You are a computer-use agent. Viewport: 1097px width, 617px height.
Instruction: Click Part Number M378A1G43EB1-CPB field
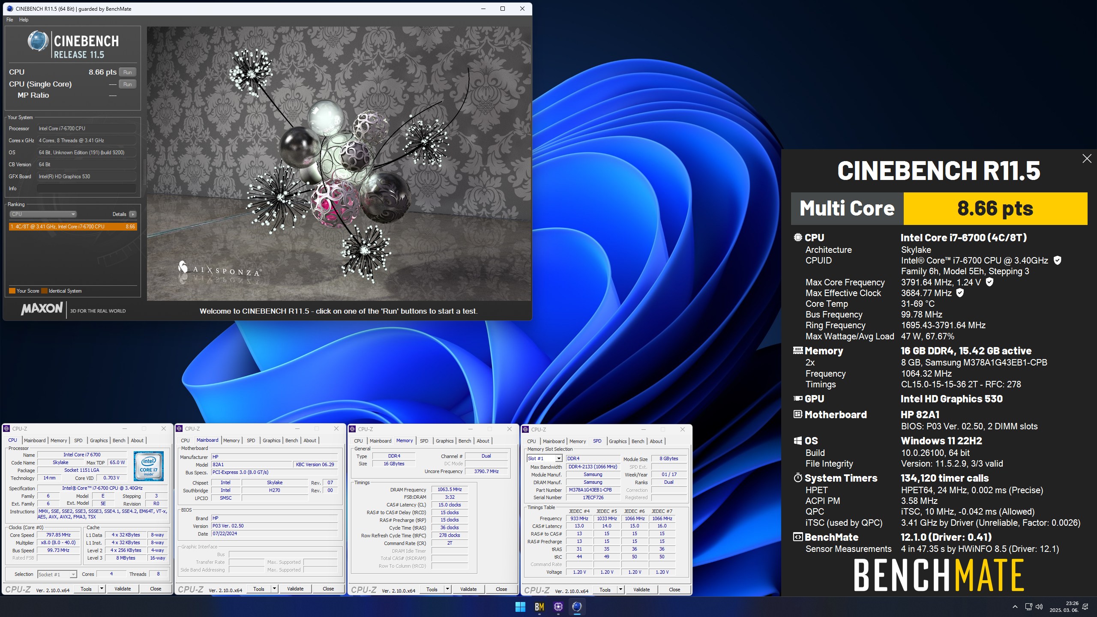pos(593,490)
